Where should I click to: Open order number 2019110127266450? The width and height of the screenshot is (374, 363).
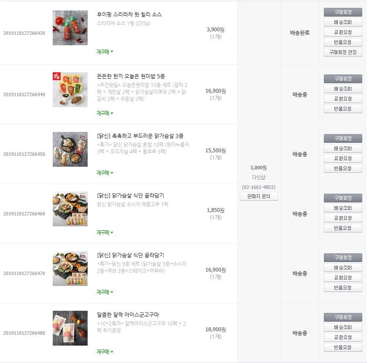pyautogui.click(x=24, y=154)
